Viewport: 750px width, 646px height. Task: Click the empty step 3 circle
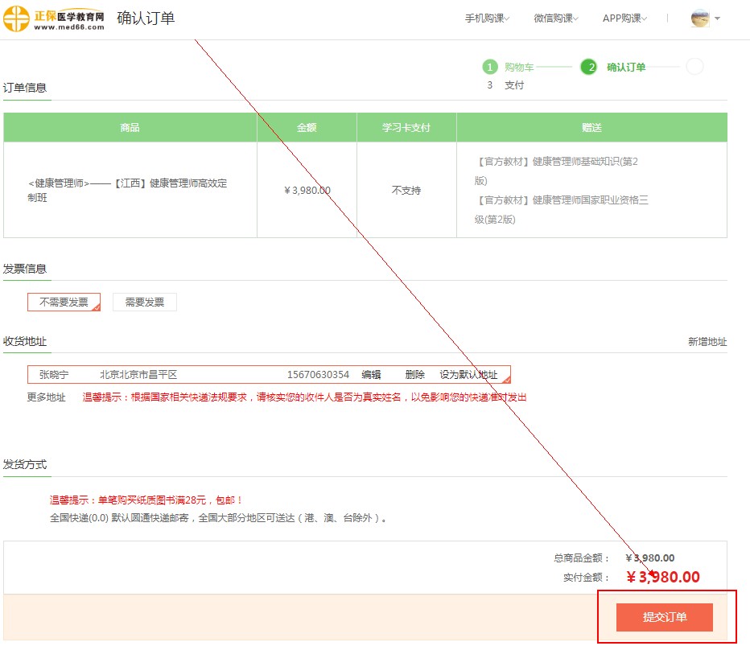694,67
